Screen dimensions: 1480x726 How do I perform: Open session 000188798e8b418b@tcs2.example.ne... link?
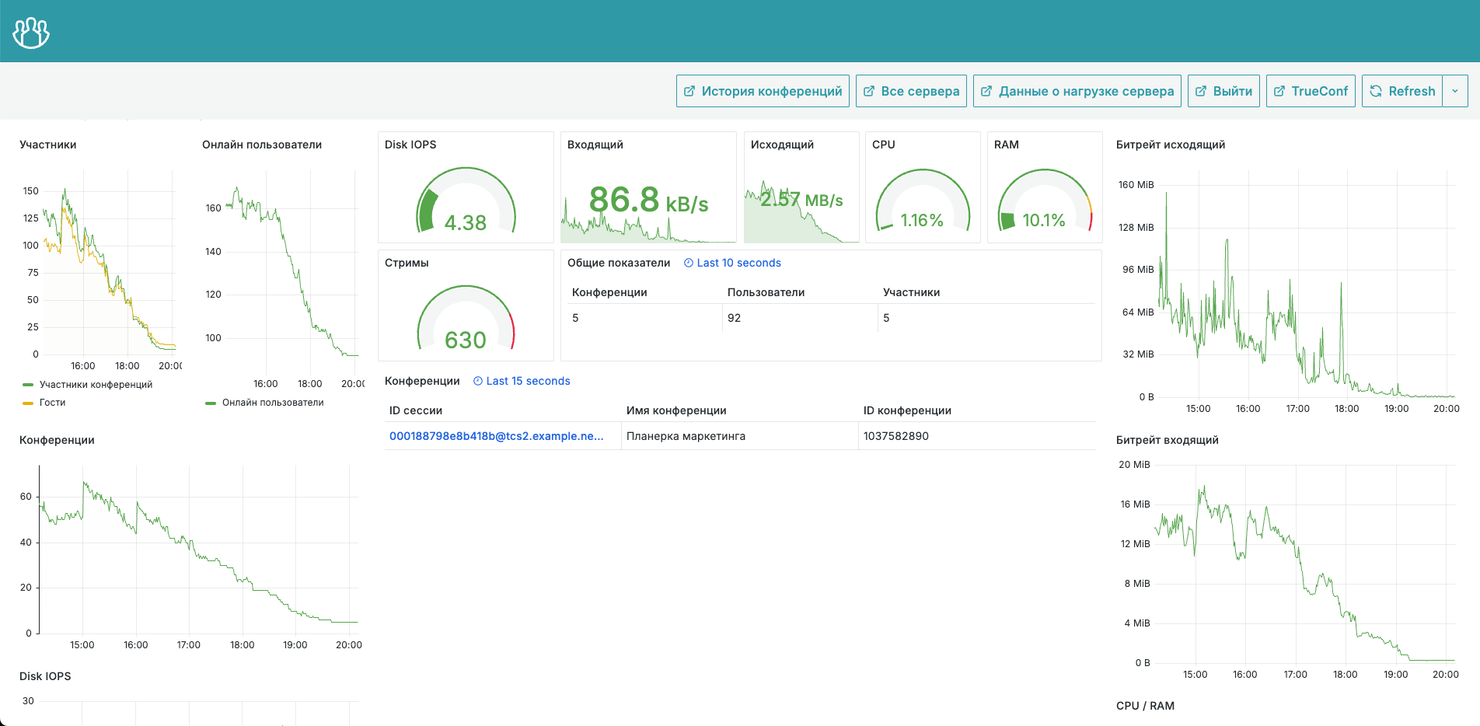click(497, 436)
